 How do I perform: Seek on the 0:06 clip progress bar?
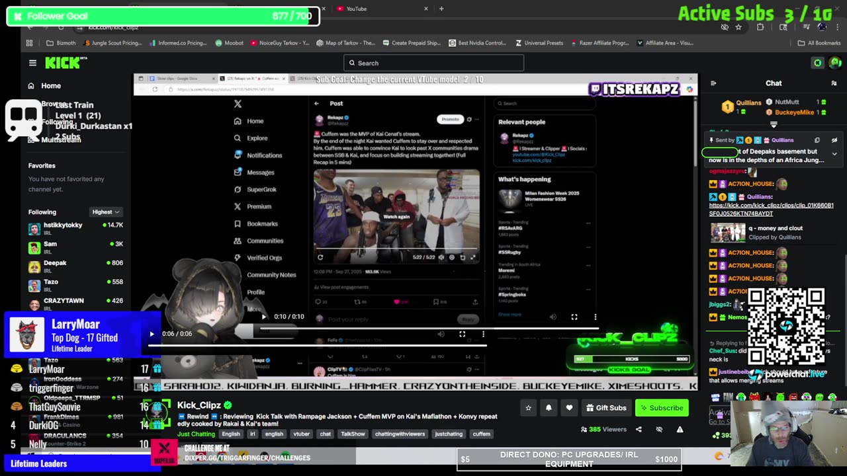point(317,345)
